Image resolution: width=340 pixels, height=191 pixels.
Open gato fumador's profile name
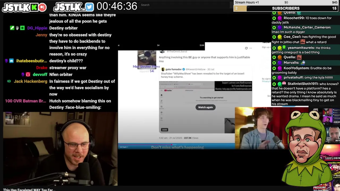[173, 69]
